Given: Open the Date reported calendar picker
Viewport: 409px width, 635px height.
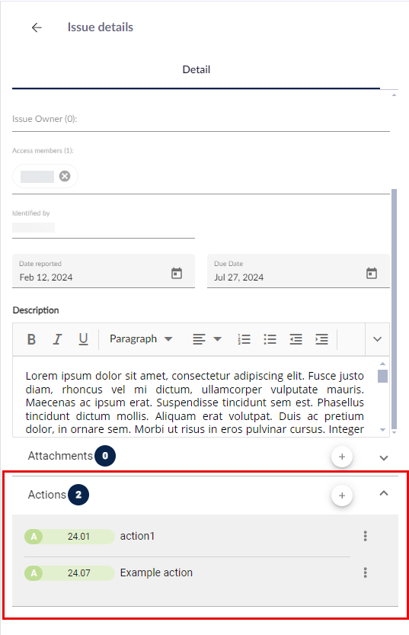Looking at the screenshot, I should pyautogui.click(x=177, y=274).
